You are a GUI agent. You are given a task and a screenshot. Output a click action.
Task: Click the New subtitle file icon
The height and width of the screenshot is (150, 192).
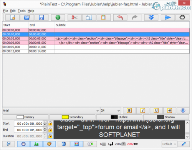click(13, 17)
